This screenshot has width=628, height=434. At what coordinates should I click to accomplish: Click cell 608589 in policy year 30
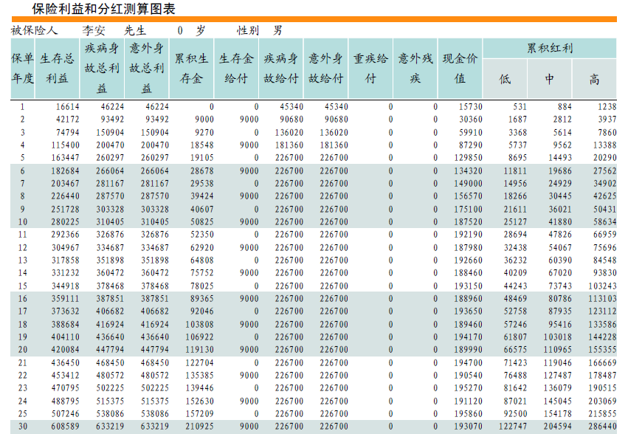pos(64,427)
